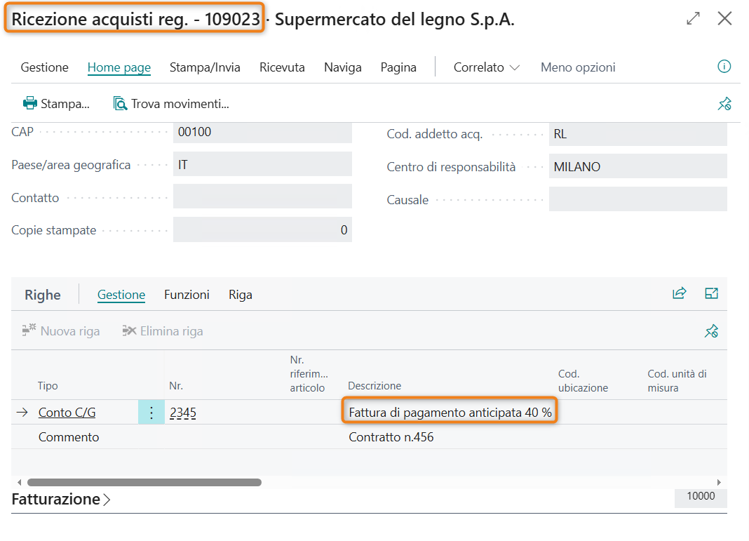Click the Stampa printer icon

click(x=30, y=104)
